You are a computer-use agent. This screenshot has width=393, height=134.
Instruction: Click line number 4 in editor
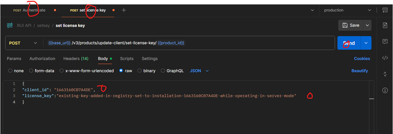click(x=14, y=102)
